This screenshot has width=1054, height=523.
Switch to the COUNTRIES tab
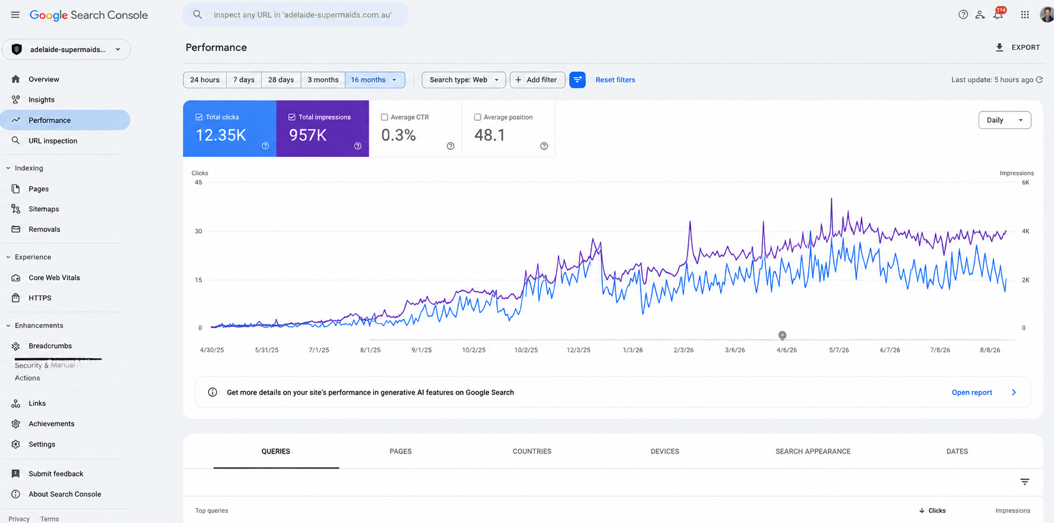tap(532, 451)
